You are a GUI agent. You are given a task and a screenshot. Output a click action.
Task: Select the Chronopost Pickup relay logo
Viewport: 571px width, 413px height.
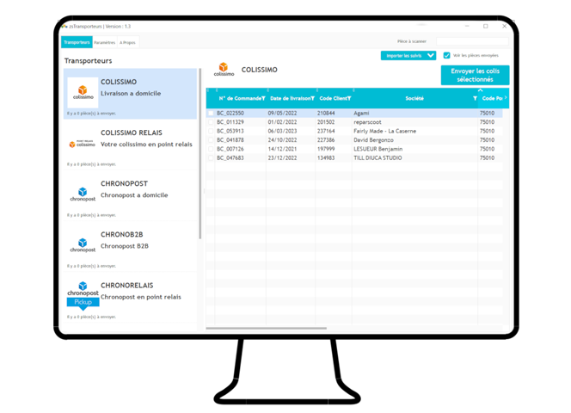83,294
